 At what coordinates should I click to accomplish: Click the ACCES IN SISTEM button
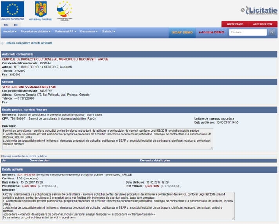[x=262, y=24]
